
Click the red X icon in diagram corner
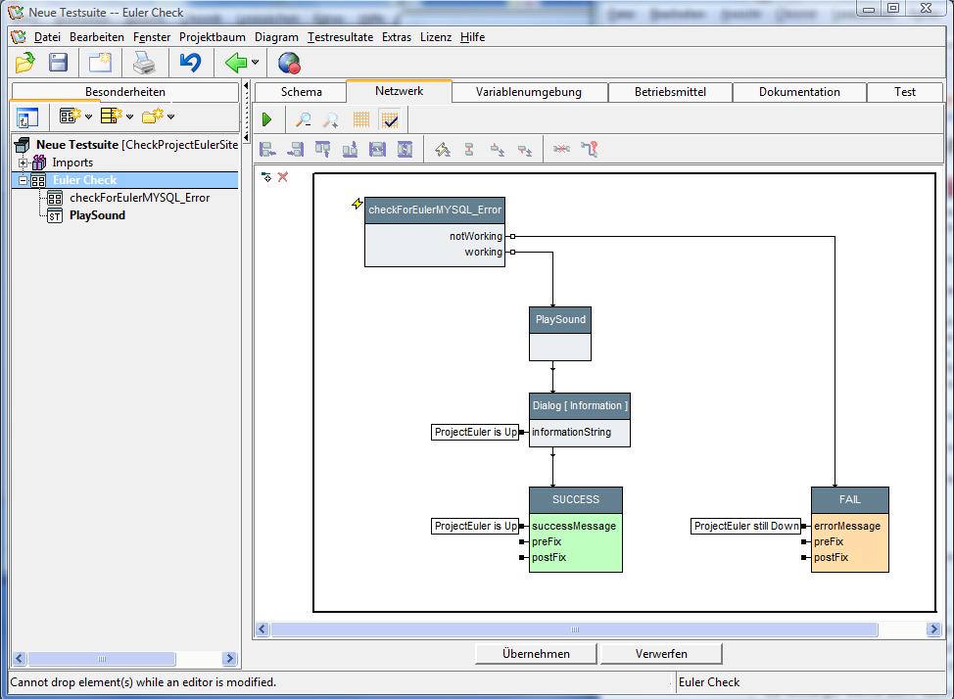(283, 177)
